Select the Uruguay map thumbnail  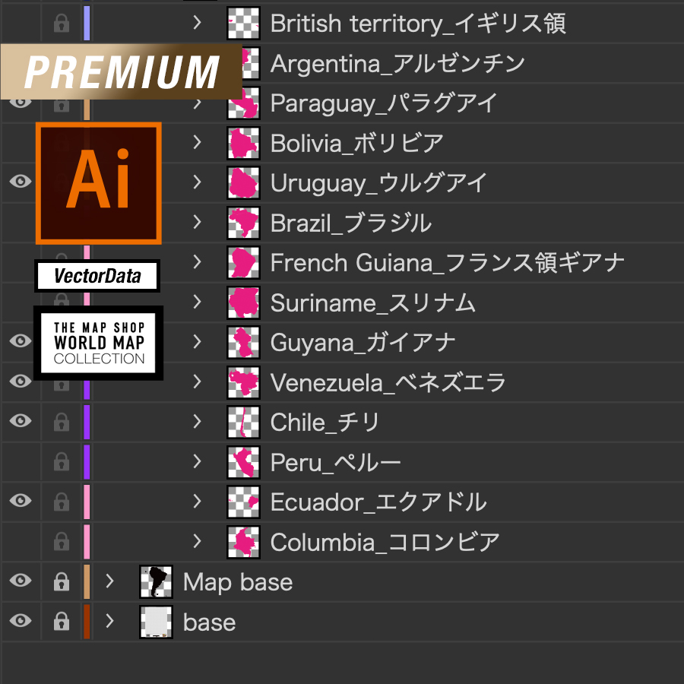(x=243, y=182)
